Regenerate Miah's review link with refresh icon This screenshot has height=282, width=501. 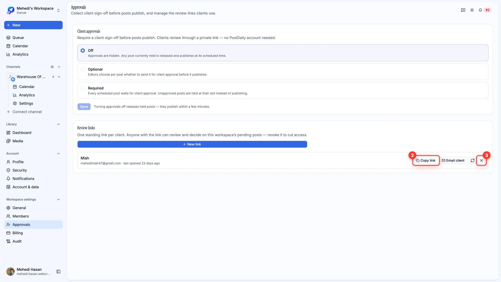[x=473, y=161]
